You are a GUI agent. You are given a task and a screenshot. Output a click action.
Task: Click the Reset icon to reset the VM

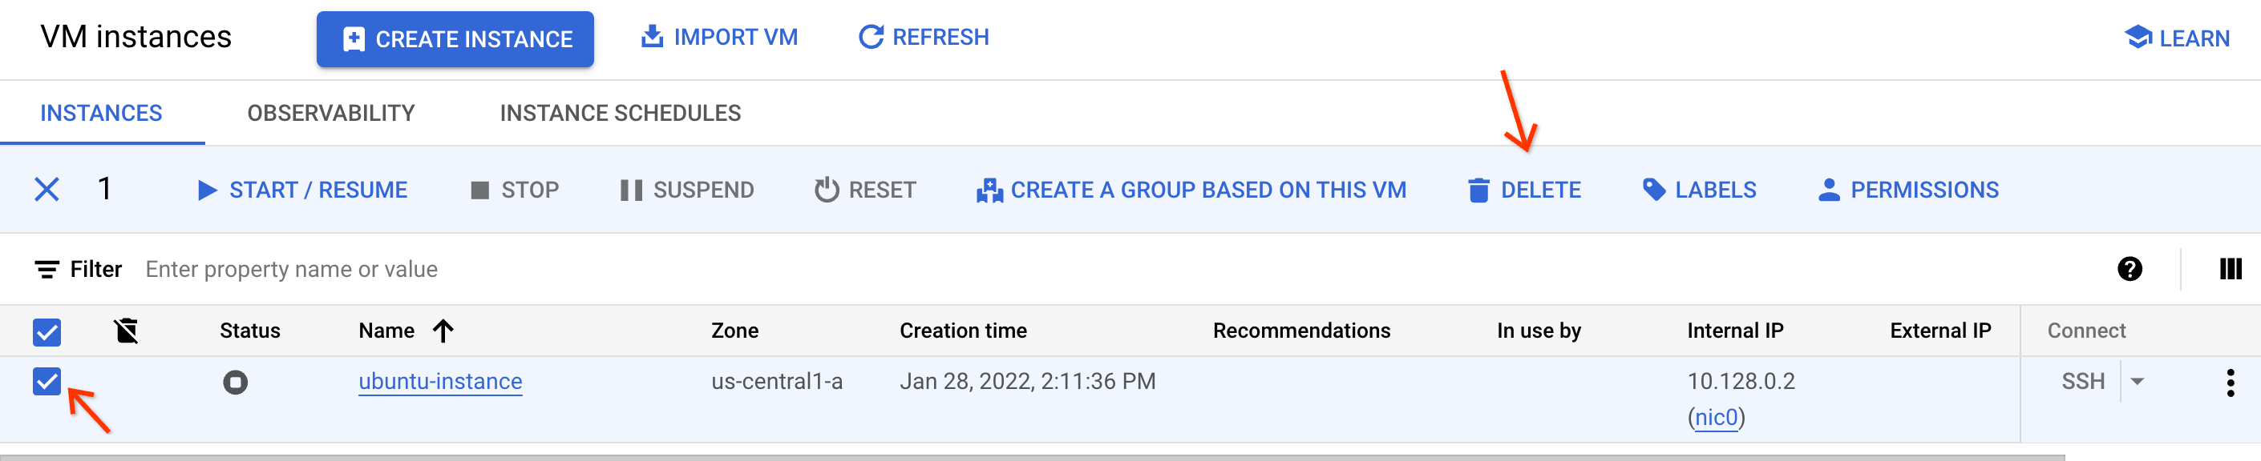tap(826, 190)
